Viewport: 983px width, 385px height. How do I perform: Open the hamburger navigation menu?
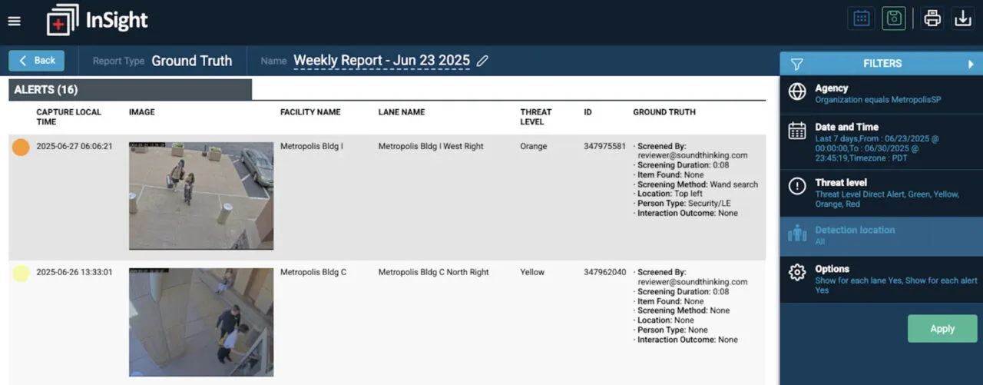14,21
